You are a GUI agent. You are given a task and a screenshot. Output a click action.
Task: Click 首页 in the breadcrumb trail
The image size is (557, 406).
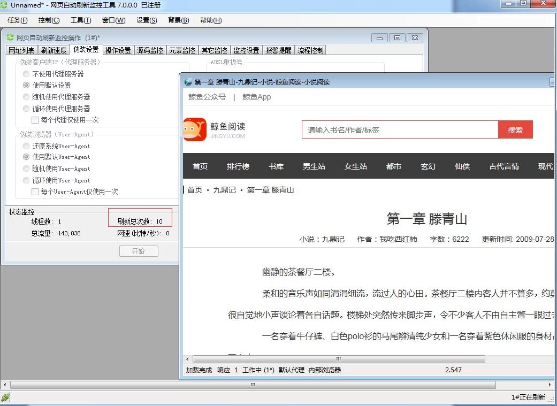195,190
